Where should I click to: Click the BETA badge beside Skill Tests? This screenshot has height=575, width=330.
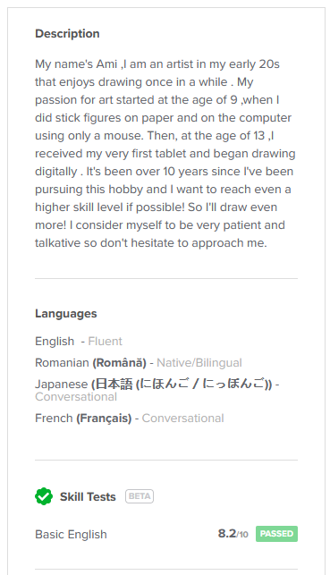tap(140, 496)
